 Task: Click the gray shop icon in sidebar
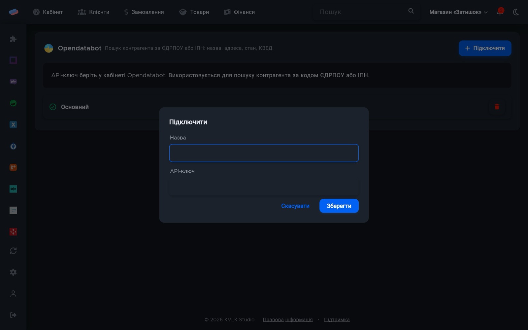click(13, 210)
